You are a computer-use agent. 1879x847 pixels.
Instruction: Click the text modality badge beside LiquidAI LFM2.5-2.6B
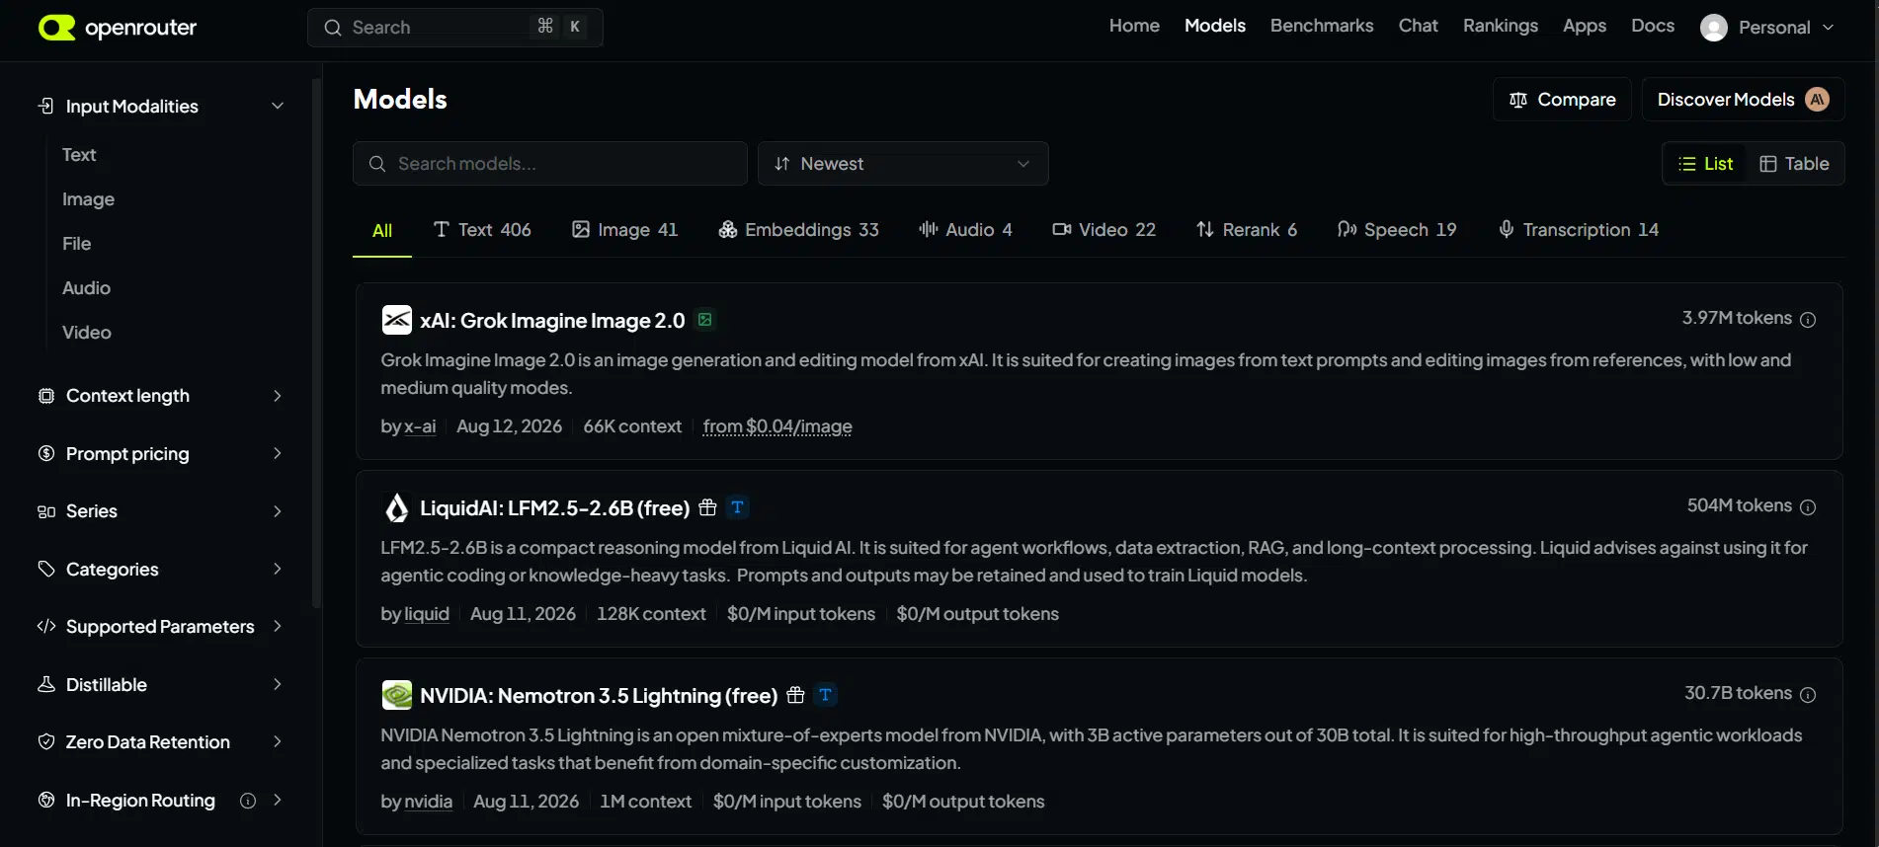737,507
